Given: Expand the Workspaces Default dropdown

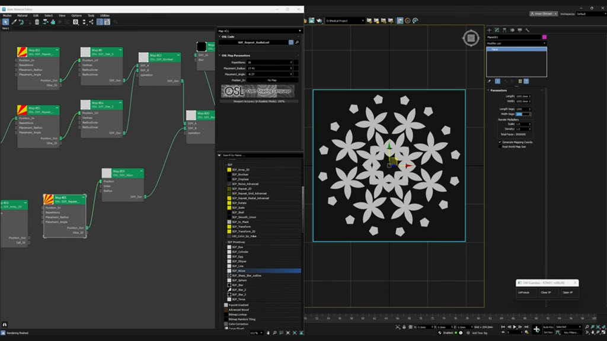Looking at the screenshot, I should (589, 14).
